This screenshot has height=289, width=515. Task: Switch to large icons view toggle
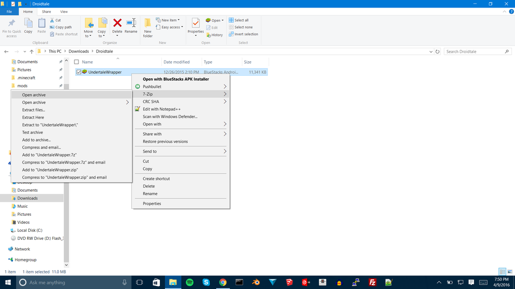click(x=509, y=271)
